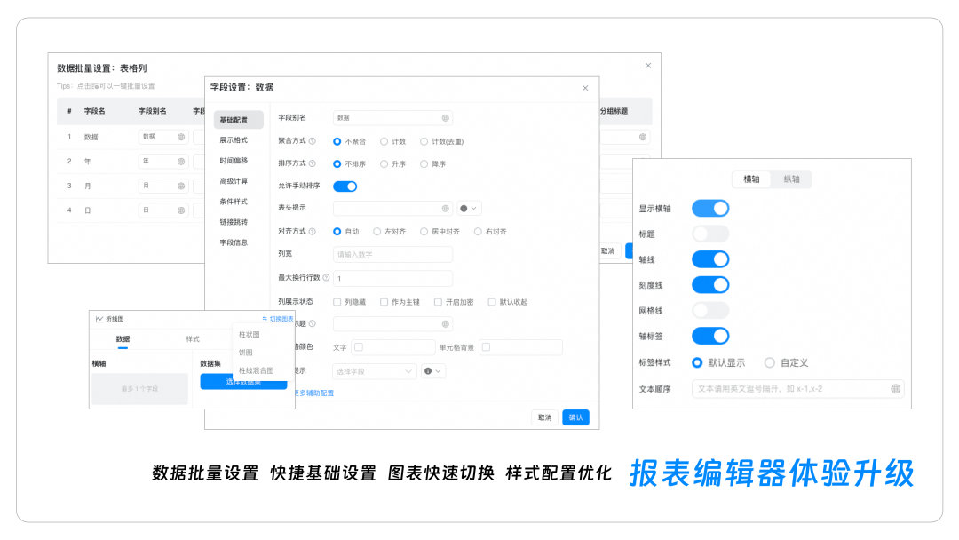Enable the 网格线 toggle
Image resolution: width=959 pixels, height=540 pixels.
pyautogui.click(x=709, y=310)
